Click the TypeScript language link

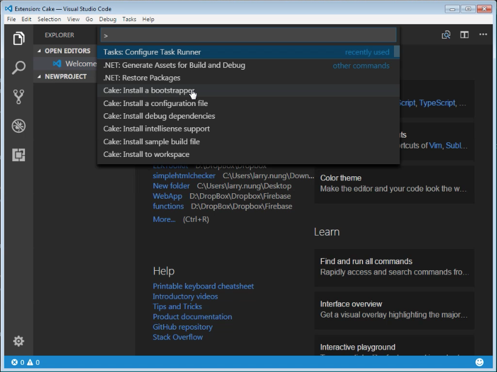tap(437, 103)
